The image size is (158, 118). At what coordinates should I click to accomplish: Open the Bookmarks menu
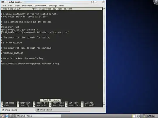tap(40, 6)
